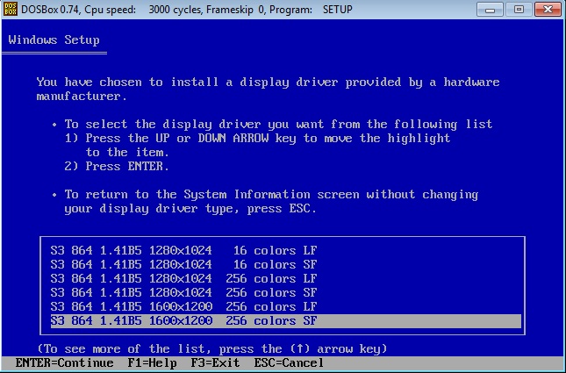Select highlighted 1600x1200 256 colors SF row
566x373 pixels.
pyautogui.click(x=286, y=321)
